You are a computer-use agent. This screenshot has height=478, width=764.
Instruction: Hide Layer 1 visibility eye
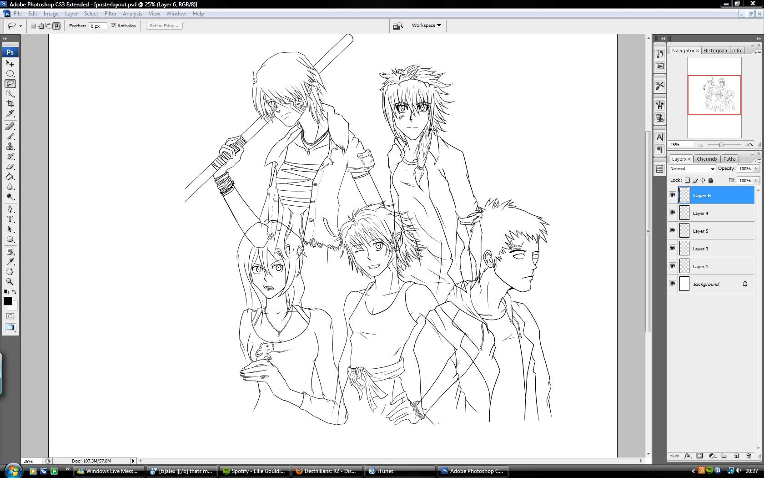click(672, 266)
